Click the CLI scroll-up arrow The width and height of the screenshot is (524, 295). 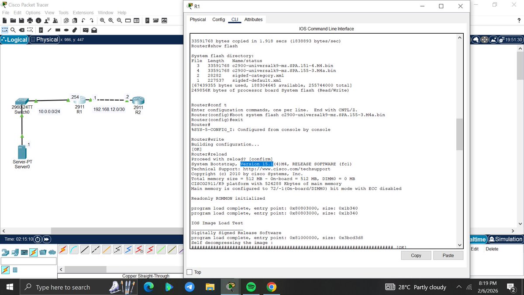point(459,38)
